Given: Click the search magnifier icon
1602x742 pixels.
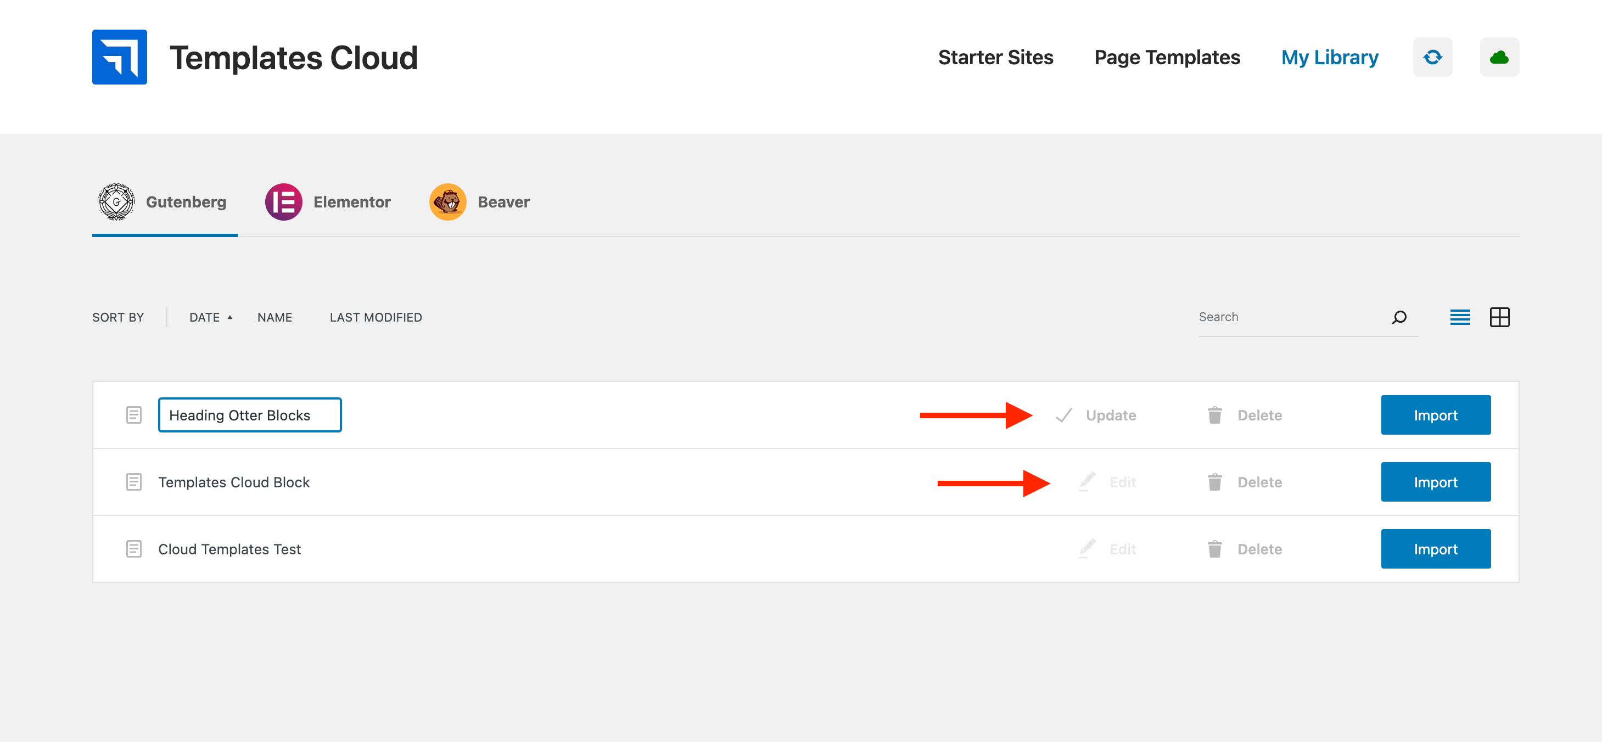Looking at the screenshot, I should [1399, 318].
